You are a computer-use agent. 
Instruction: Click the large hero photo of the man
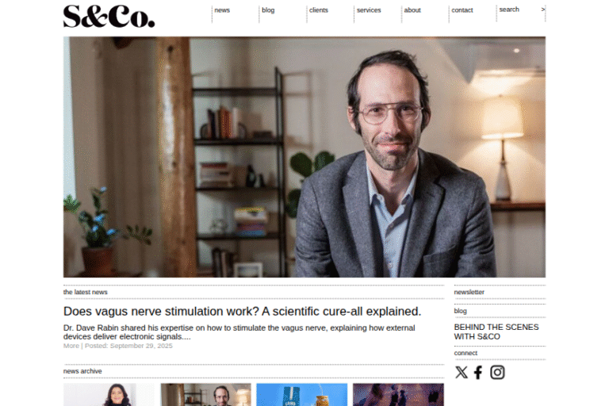[x=304, y=157]
